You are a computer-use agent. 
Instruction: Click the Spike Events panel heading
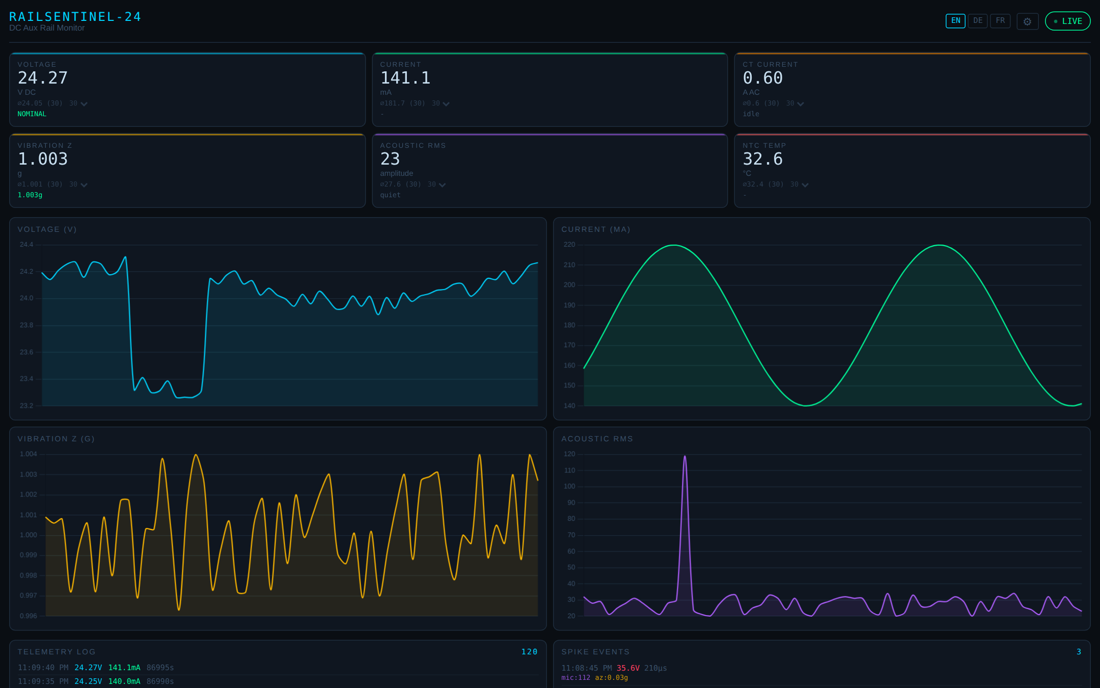click(x=595, y=652)
